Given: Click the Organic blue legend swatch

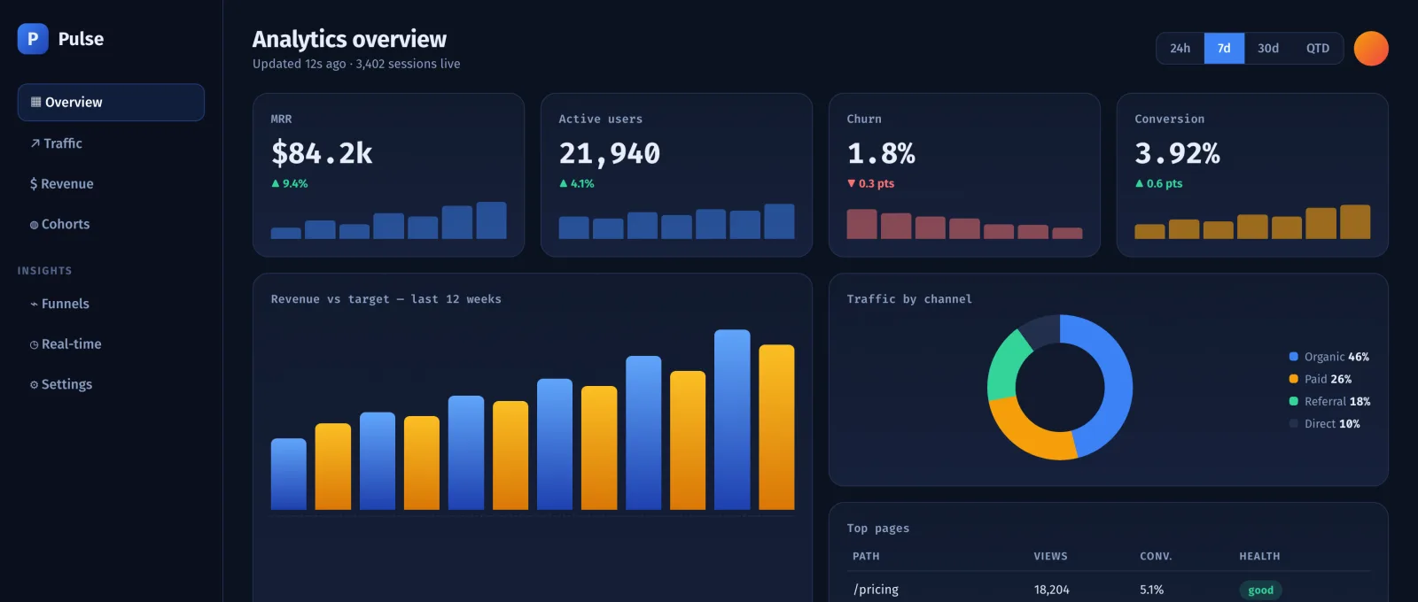Looking at the screenshot, I should click(x=1294, y=357).
